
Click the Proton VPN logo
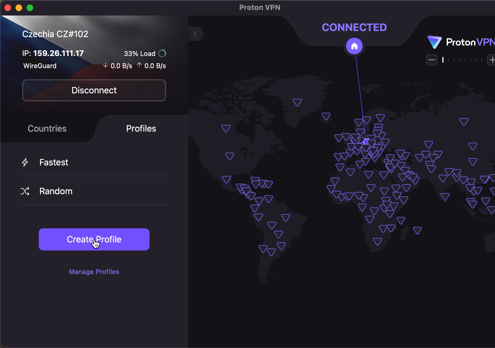pos(461,42)
